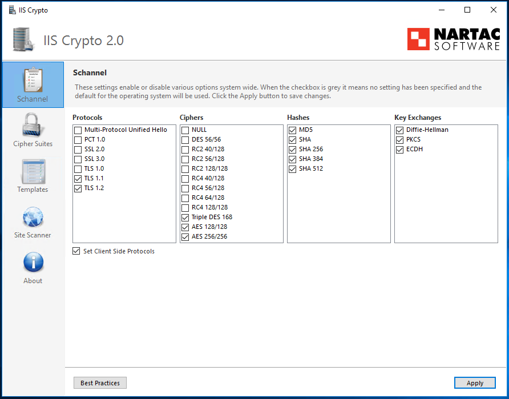Uncheck the SHA hash checkbox
The image size is (509, 399).
tap(293, 140)
